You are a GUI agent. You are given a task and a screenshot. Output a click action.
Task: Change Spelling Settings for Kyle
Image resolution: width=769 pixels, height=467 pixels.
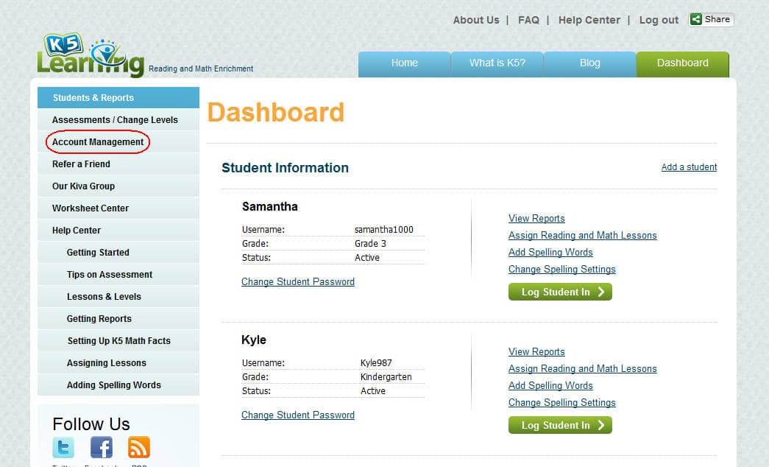coord(561,403)
